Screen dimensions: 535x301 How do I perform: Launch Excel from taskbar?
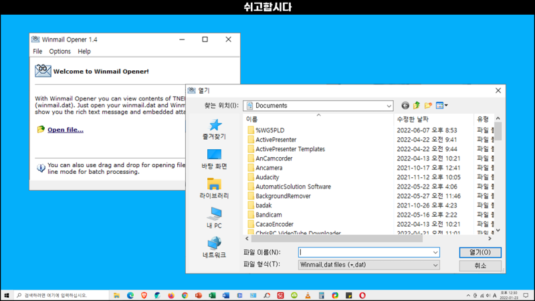pyautogui.click(x=212, y=295)
